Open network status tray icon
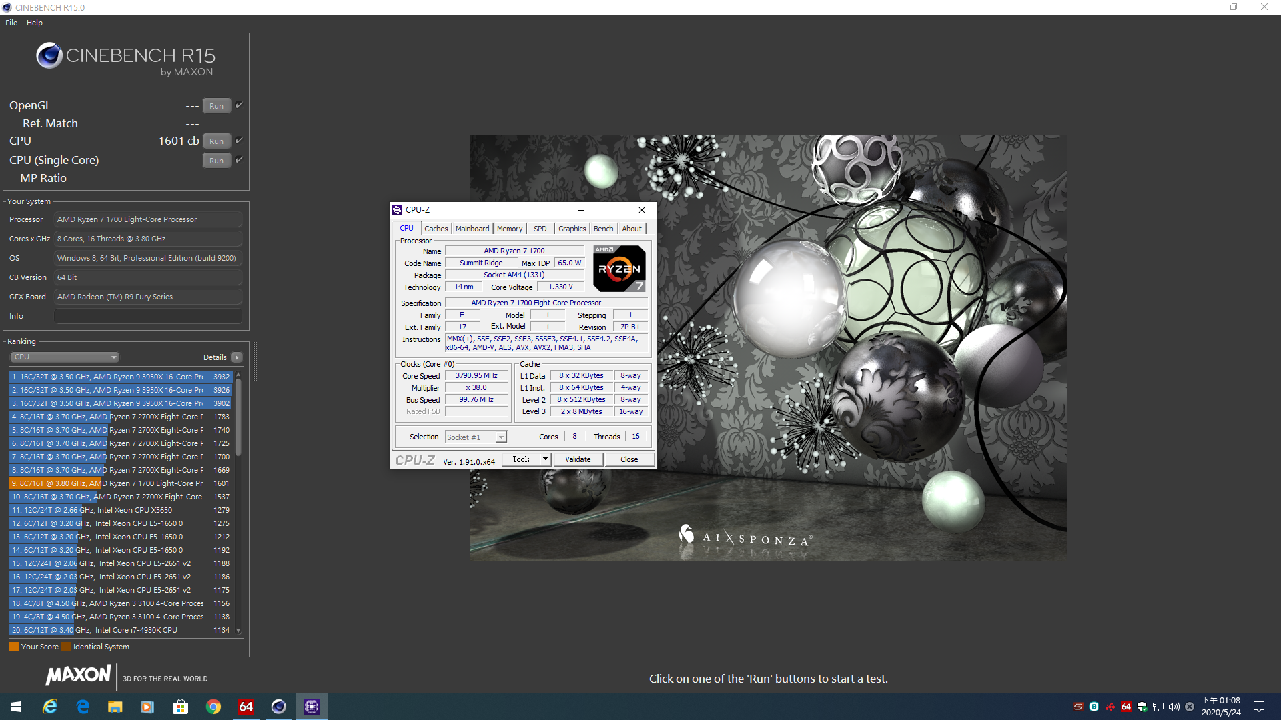 (1158, 707)
